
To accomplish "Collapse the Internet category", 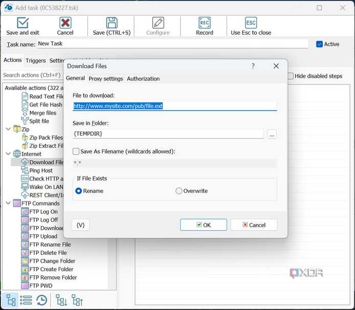I will click(x=8, y=154).
